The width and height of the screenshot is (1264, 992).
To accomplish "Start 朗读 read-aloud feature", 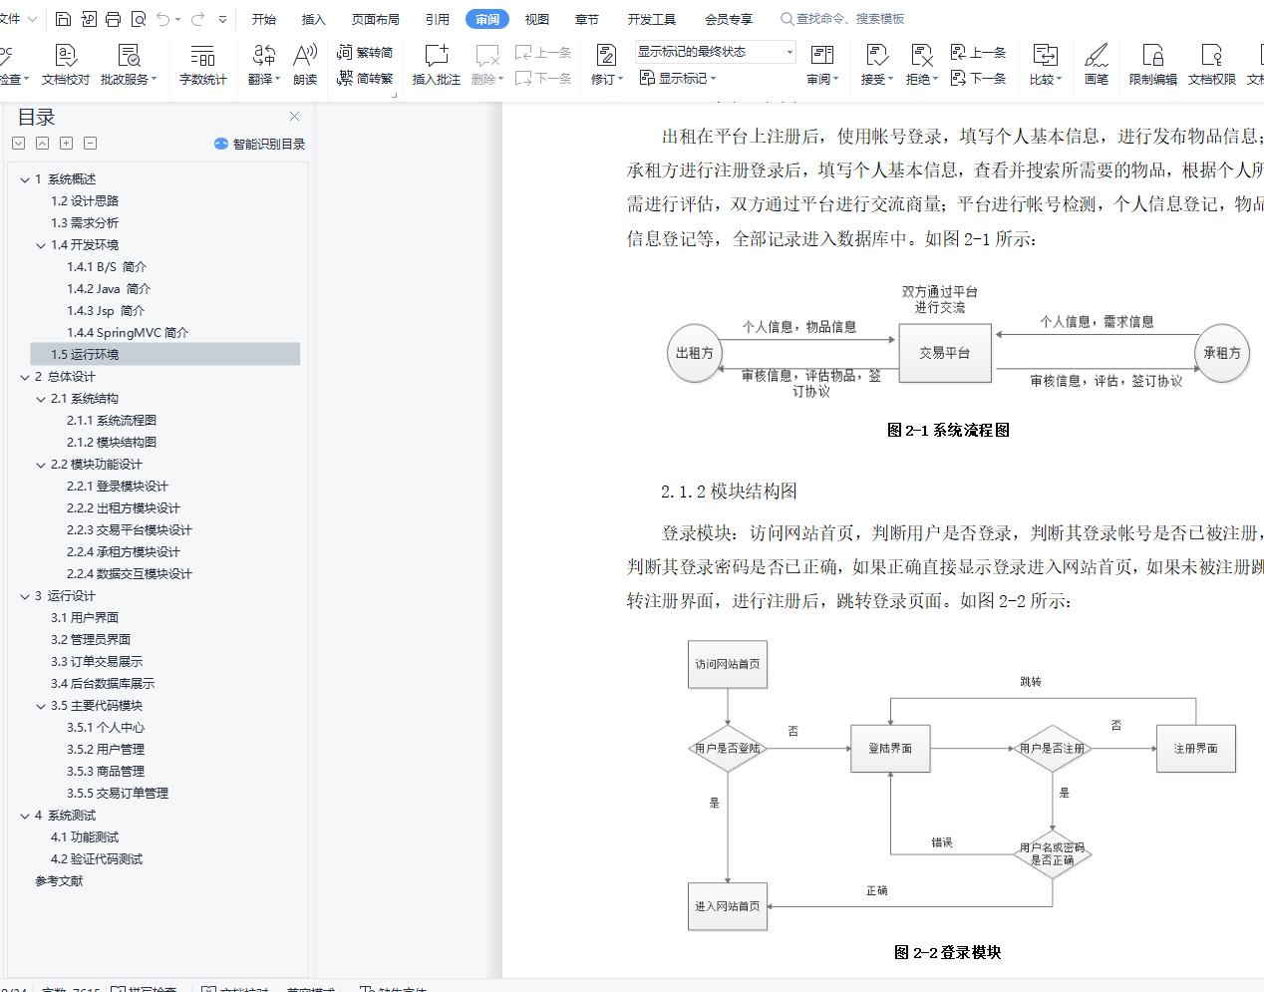I will [305, 65].
